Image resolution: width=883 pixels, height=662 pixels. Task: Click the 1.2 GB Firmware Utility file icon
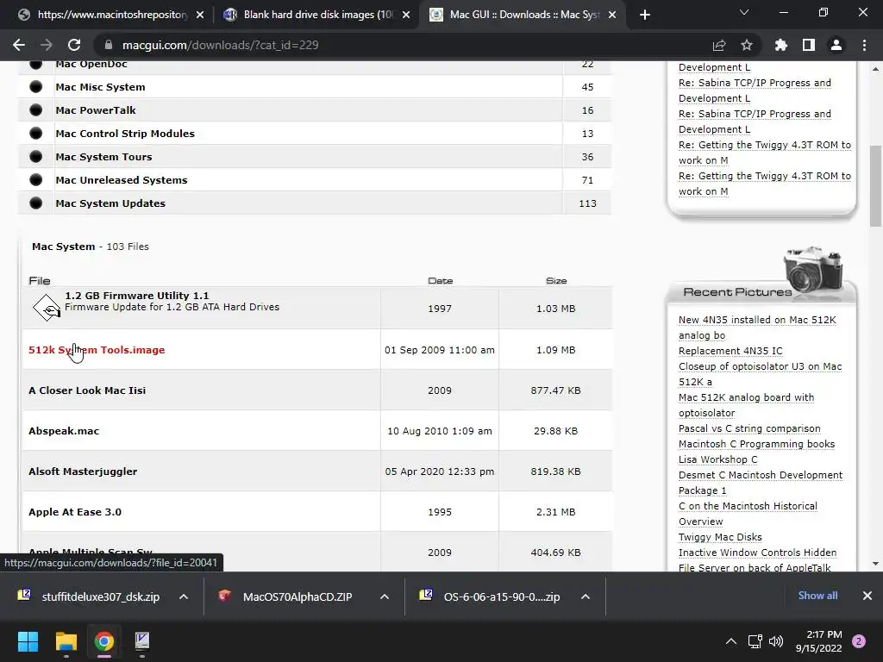pyautogui.click(x=47, y=308)
